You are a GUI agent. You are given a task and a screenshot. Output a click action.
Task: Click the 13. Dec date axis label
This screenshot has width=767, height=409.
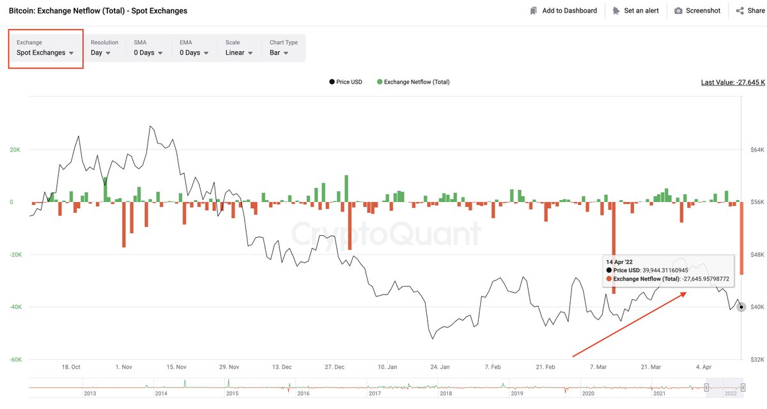coord(282,367)
